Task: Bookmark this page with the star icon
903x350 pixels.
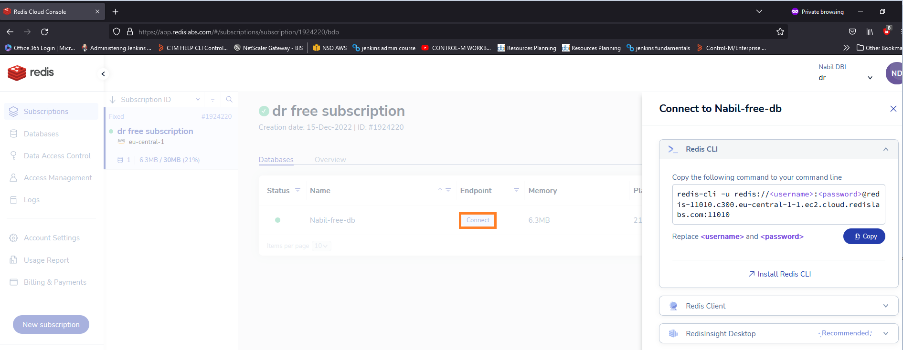Action: pos(780,32)
